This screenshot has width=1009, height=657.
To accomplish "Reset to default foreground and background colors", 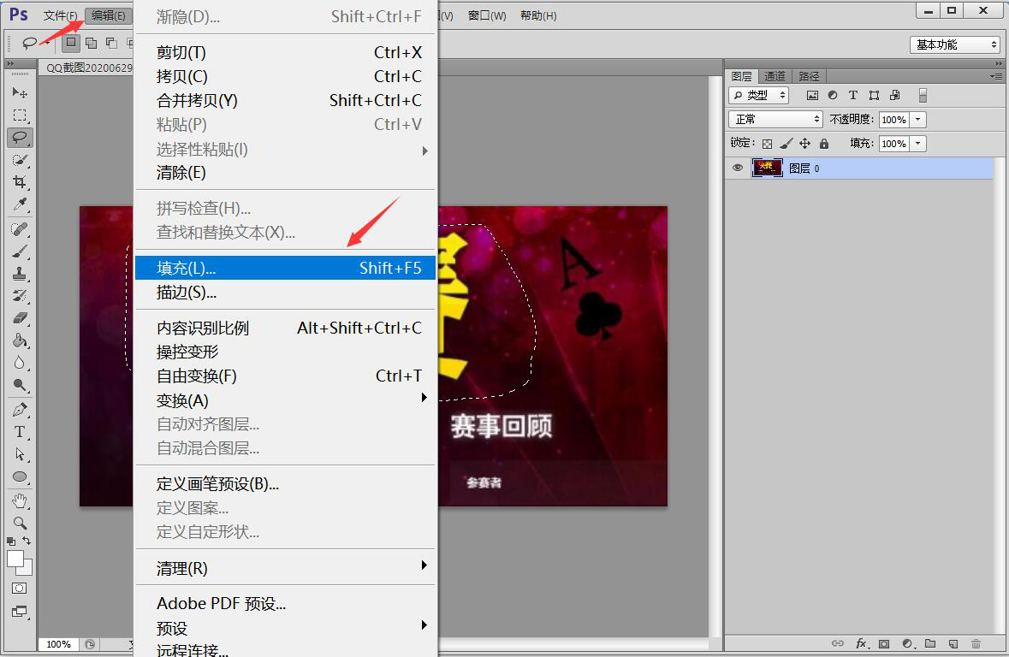I will (11, 542).
